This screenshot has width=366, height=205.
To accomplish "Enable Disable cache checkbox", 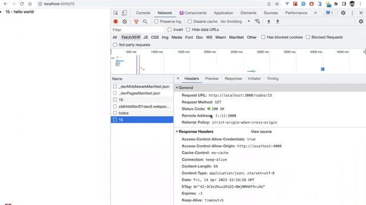I will tap(189, 22).
